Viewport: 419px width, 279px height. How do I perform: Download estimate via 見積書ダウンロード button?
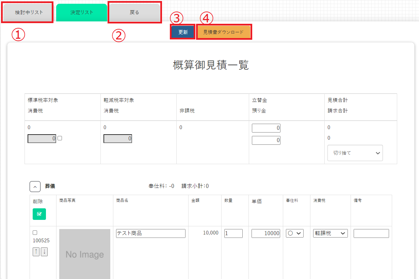pyautogui.click(x=223, y=32)
